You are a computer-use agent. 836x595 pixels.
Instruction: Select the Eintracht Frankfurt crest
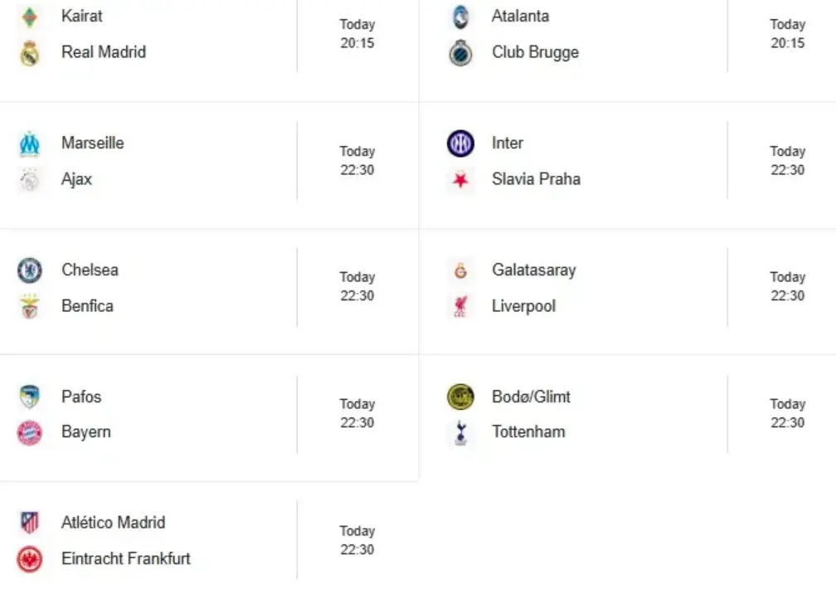tap(30, 559)
